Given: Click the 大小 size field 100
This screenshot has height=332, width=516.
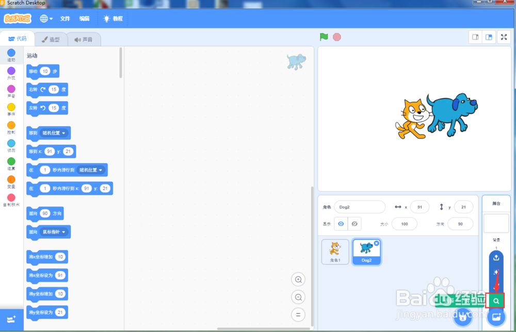Looking at the screenshot, I should coord(405,224).
